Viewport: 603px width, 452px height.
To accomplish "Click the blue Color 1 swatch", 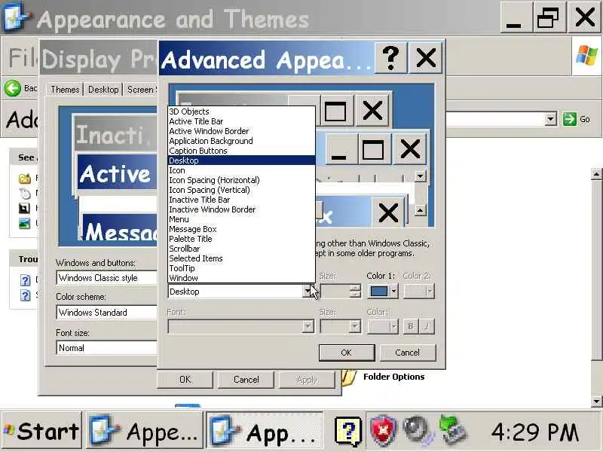I will click(379, 292).
